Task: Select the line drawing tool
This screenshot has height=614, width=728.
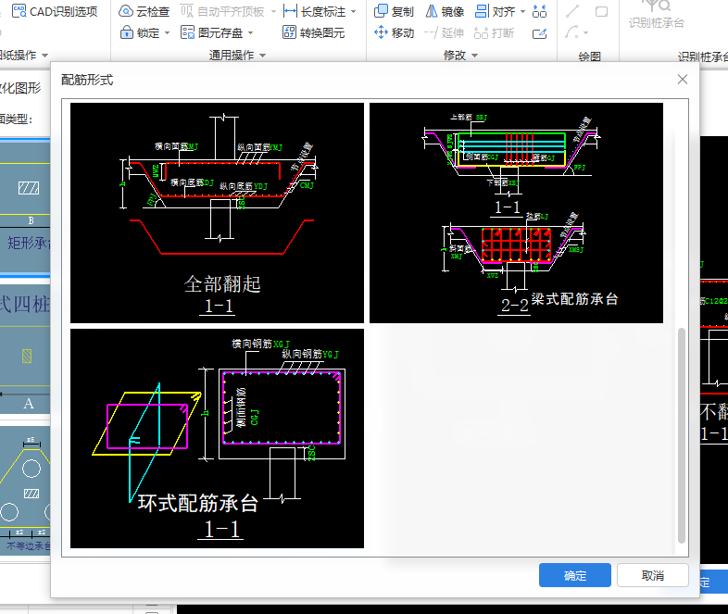Action: click(x=572, y=11)
